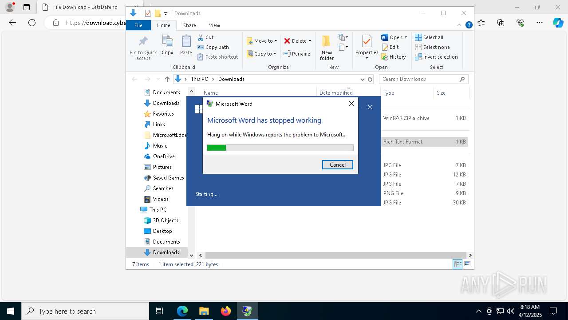Reload the page in Edge
The image size is (568, 320).
click(32, 23)
